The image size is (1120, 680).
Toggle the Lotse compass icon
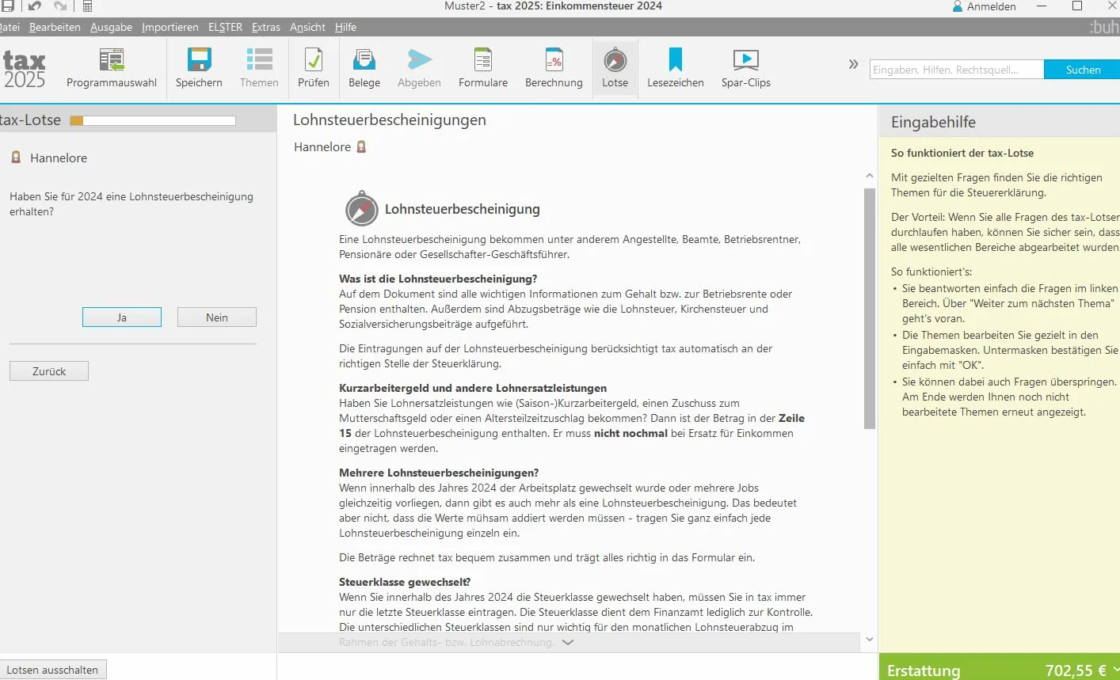615,60
